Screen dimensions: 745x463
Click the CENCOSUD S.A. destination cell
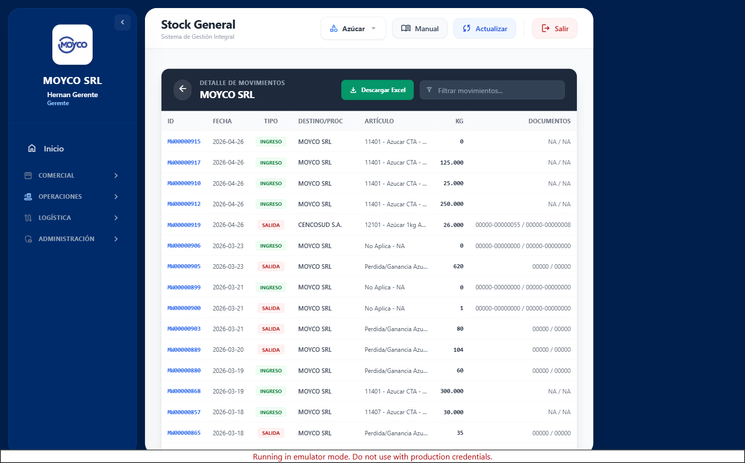(320, 225)
